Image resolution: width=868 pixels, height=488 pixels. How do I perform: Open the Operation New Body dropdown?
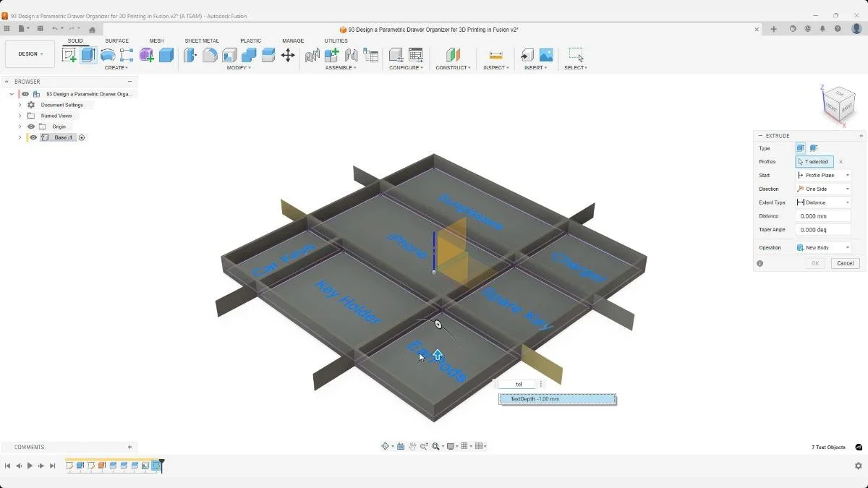pos(823,247)
